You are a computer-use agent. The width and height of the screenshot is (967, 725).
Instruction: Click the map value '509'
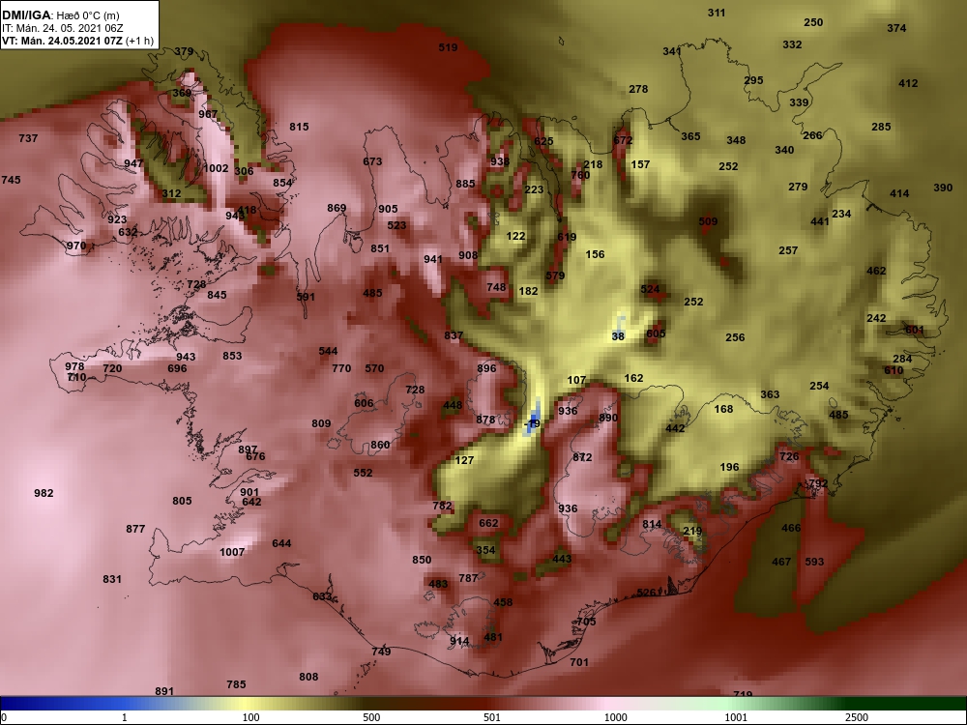tap(708, 220)
